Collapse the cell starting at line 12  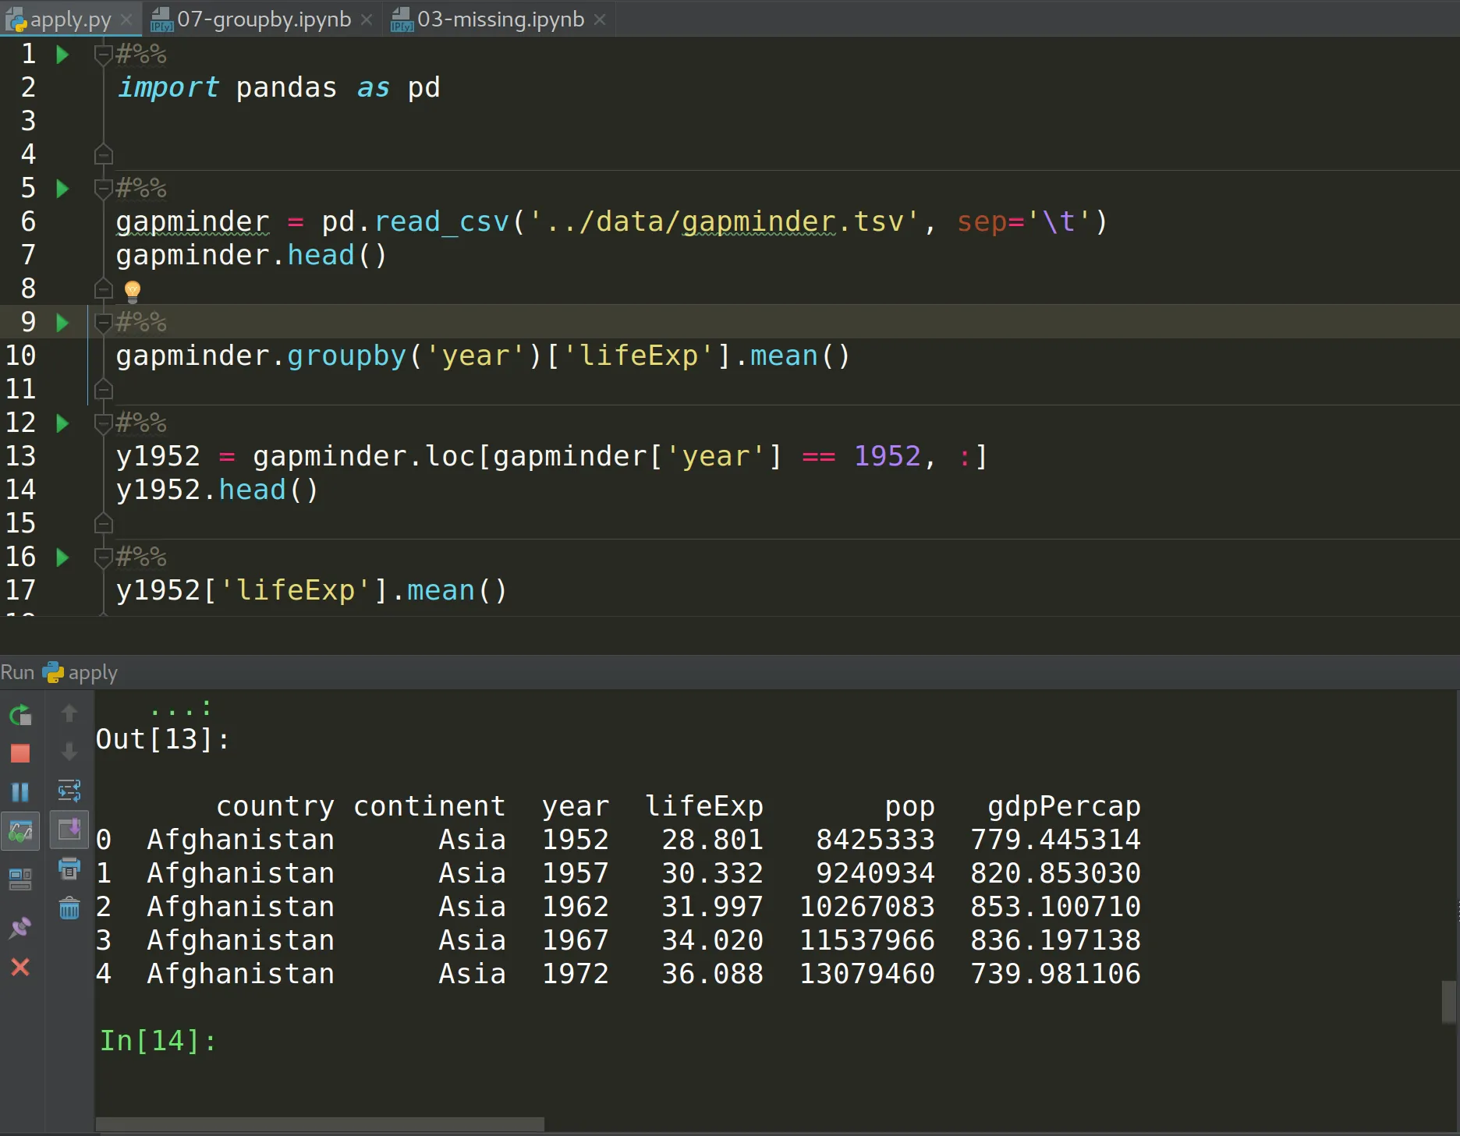click(102, 423)
